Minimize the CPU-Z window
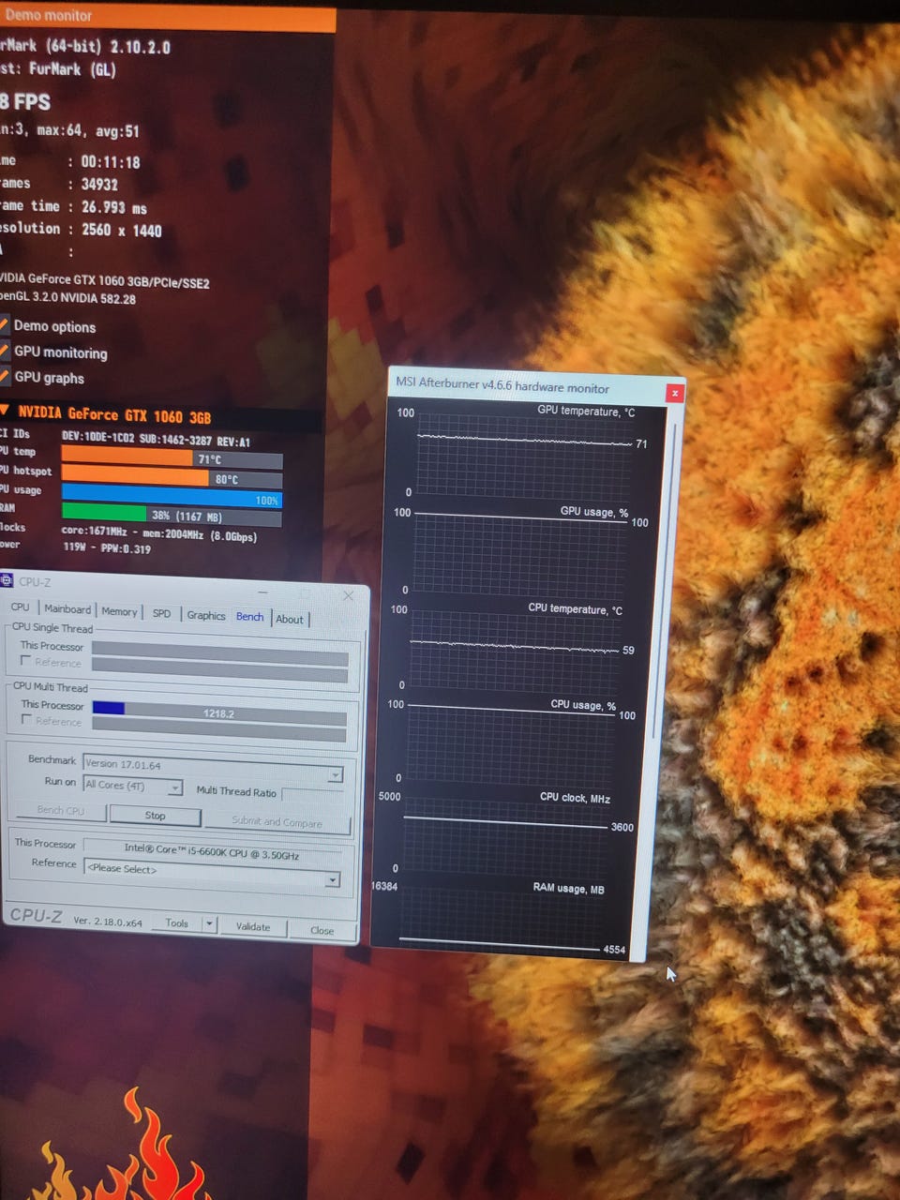Image resolution: width=900 pixels, height=1200 pixels. (x=263, y=592)
